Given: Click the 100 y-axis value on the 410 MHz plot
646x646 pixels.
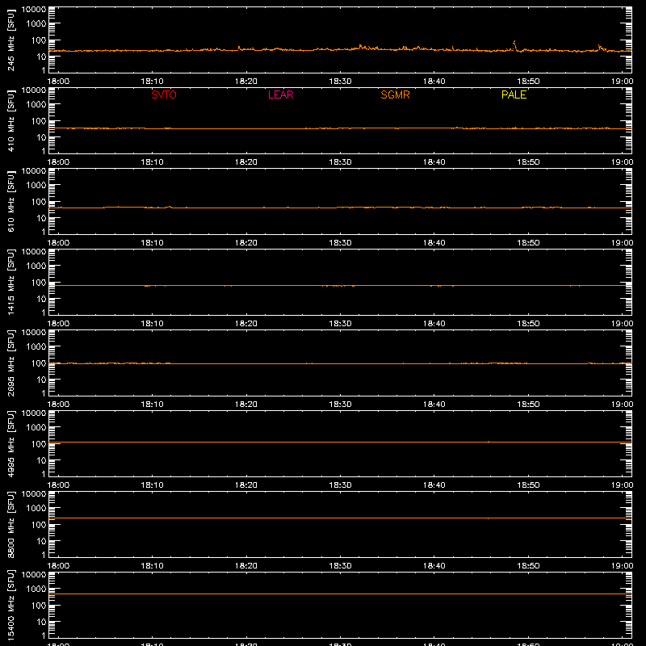Looking at the screenshot, I should (39, 121).
